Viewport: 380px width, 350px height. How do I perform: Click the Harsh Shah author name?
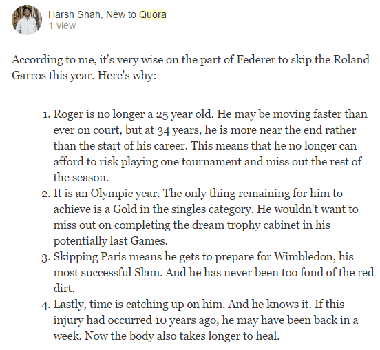(74, 14)
